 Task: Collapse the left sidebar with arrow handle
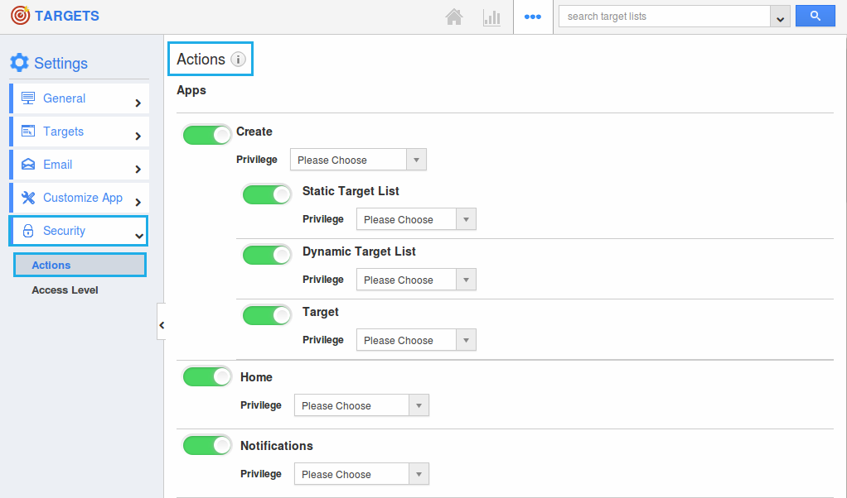162,325
